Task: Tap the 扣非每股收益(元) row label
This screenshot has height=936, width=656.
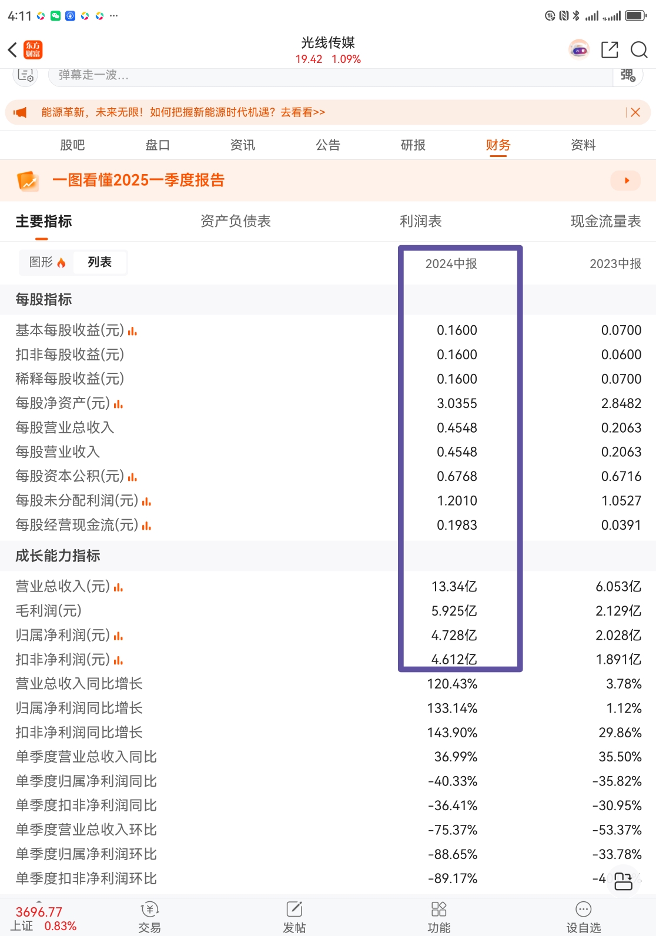Action: [70, 355]
